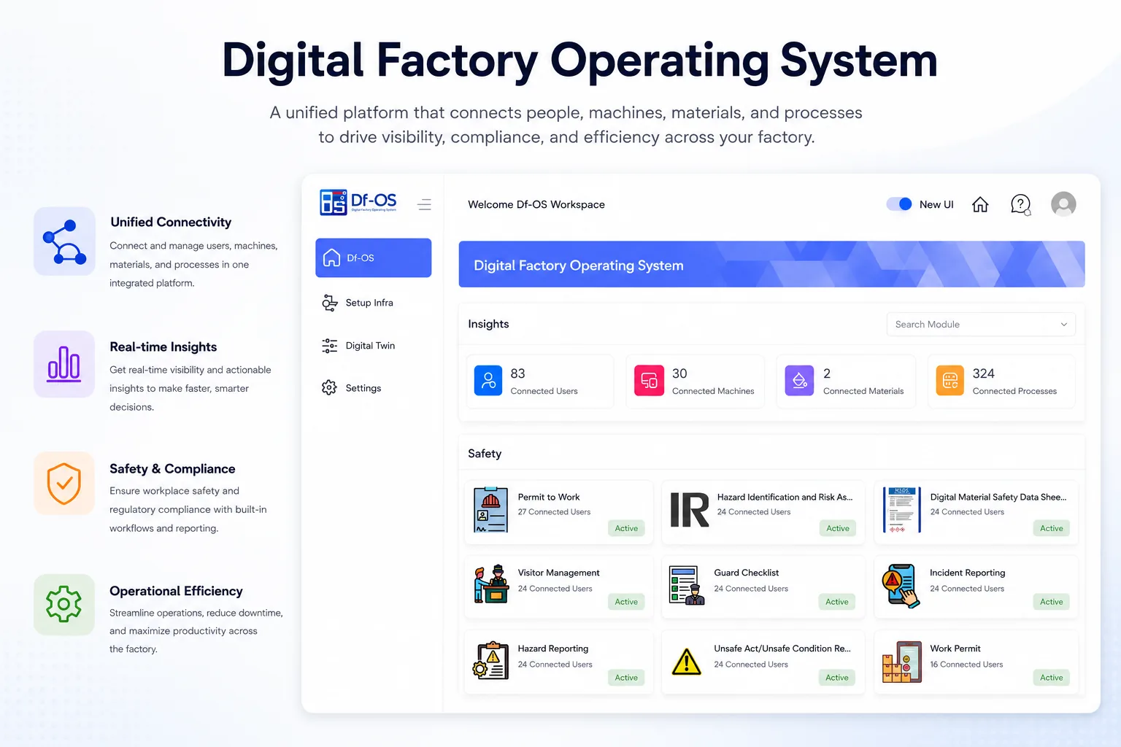Click "27 Connected Users" under Permit to Work
1121x747 pixels.
coord(554,512)
